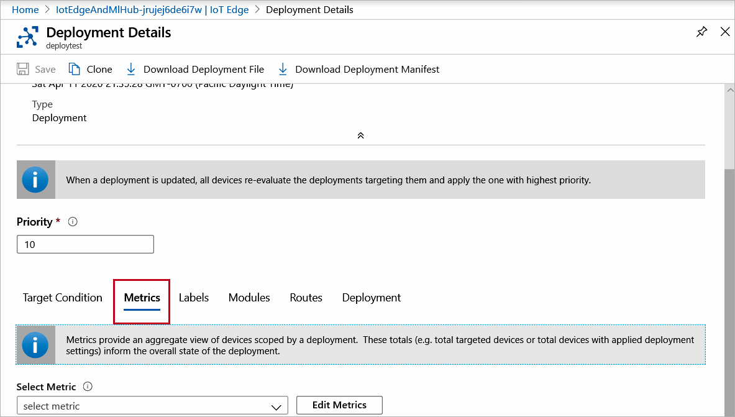The height and width of the screenshot is (417, 735).
Task: Pin the Deployment Details blade
Action: pos(701,30)
